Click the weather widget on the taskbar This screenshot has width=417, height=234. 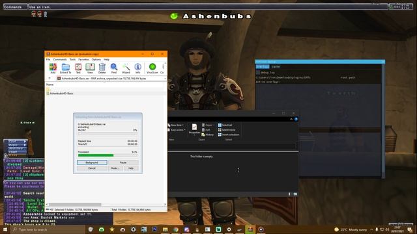pos(351,229)
